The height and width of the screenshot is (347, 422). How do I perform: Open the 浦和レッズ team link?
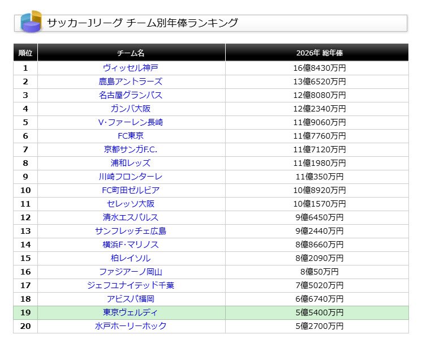(x=131, y=163)
